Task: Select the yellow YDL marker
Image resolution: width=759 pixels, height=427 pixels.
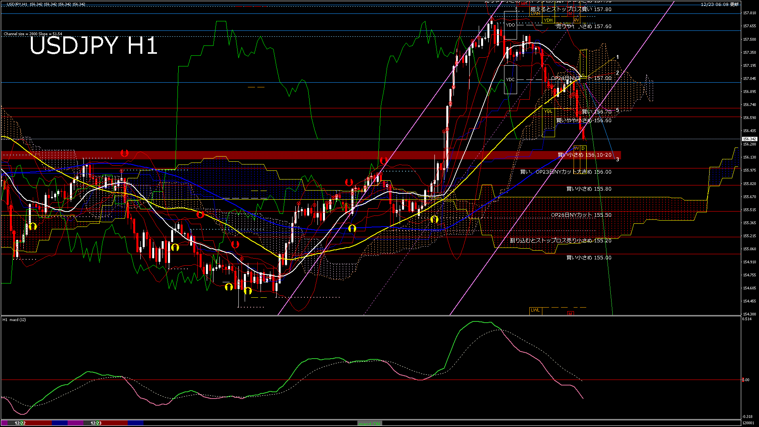Action: [x=548, y=111]
